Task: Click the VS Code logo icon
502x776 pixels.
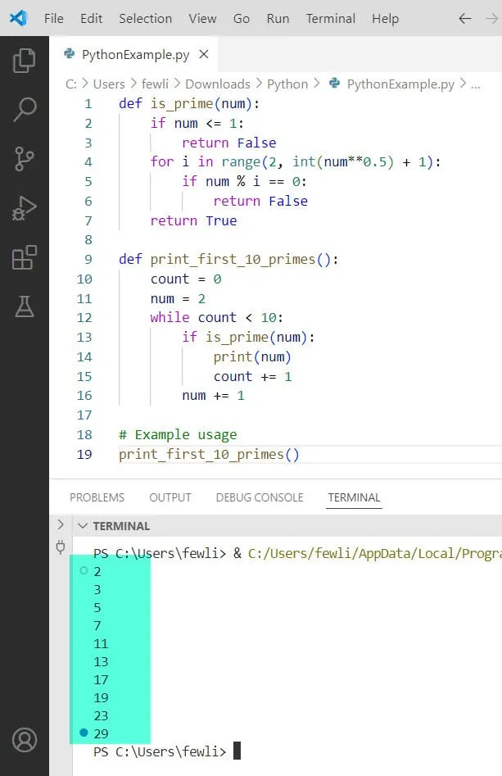Action: click(18, 18)
